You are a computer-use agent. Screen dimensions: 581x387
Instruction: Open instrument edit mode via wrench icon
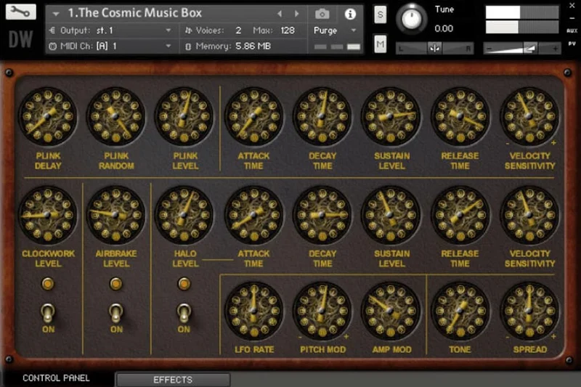point(21,12)
